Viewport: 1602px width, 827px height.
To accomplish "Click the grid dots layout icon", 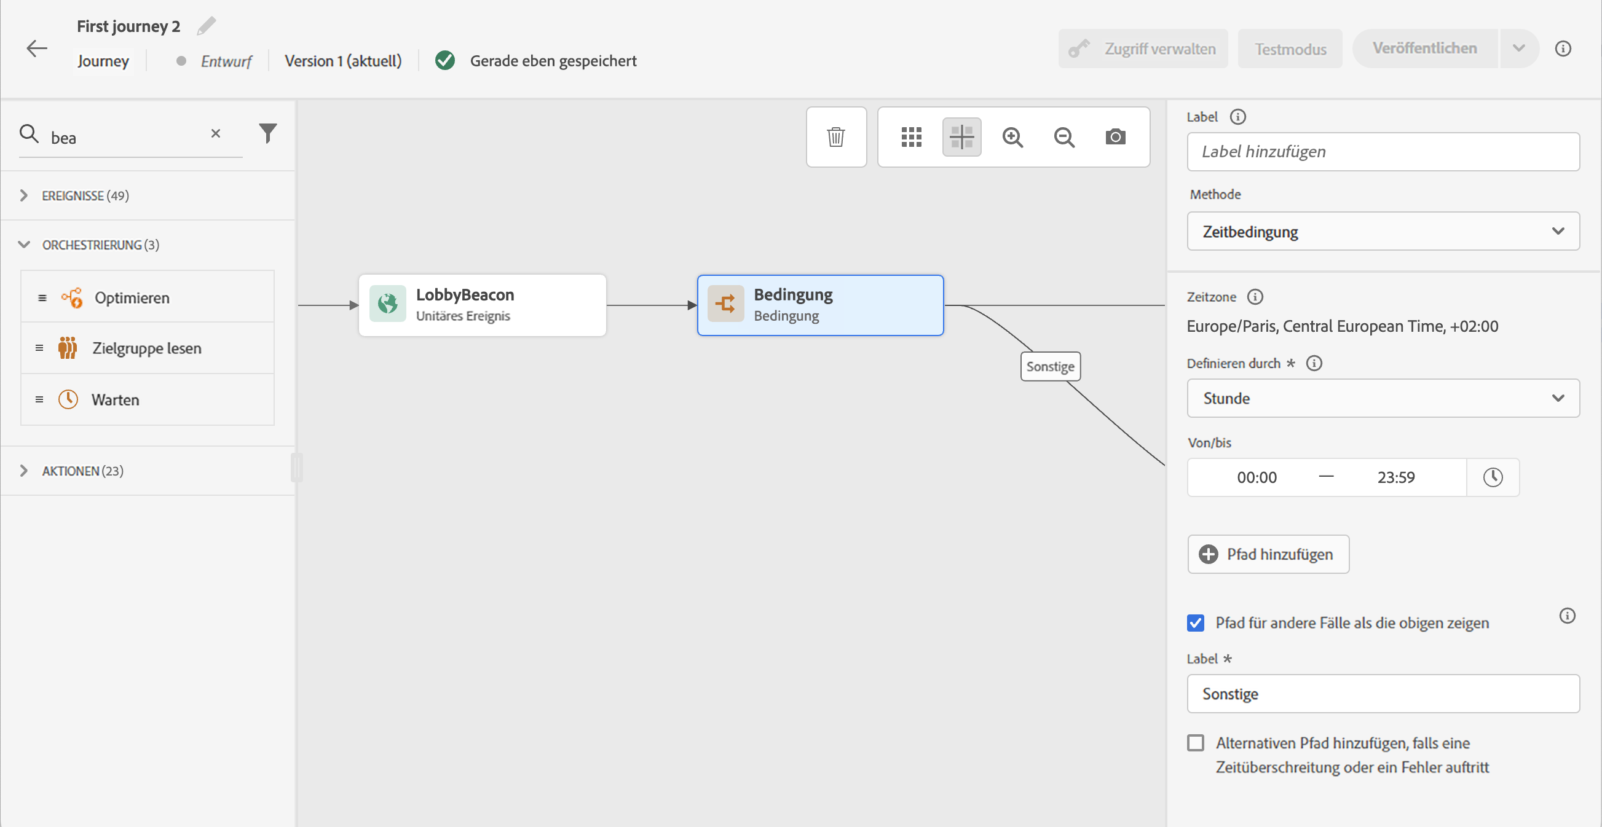I will [x=911, y=136].
